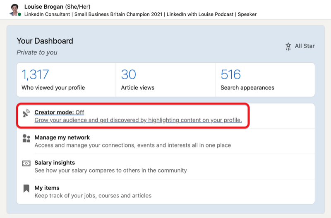This screenshot has height=218, width=331.
Task: Click Louise Brogan's profile photo
Action: coord(14,9)
